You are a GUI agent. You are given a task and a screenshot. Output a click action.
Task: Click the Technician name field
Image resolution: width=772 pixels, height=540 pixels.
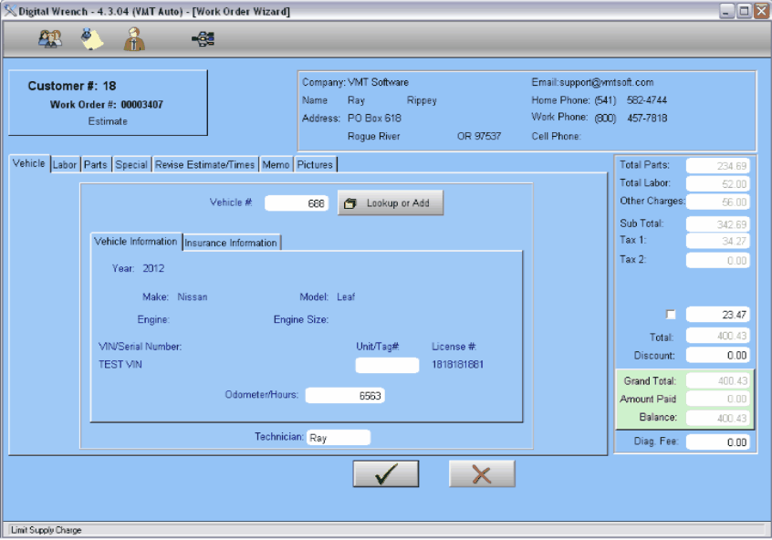click(x=339, y=438)
